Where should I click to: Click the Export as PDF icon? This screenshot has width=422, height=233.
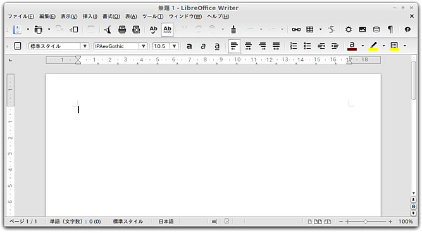pos(108,29)
